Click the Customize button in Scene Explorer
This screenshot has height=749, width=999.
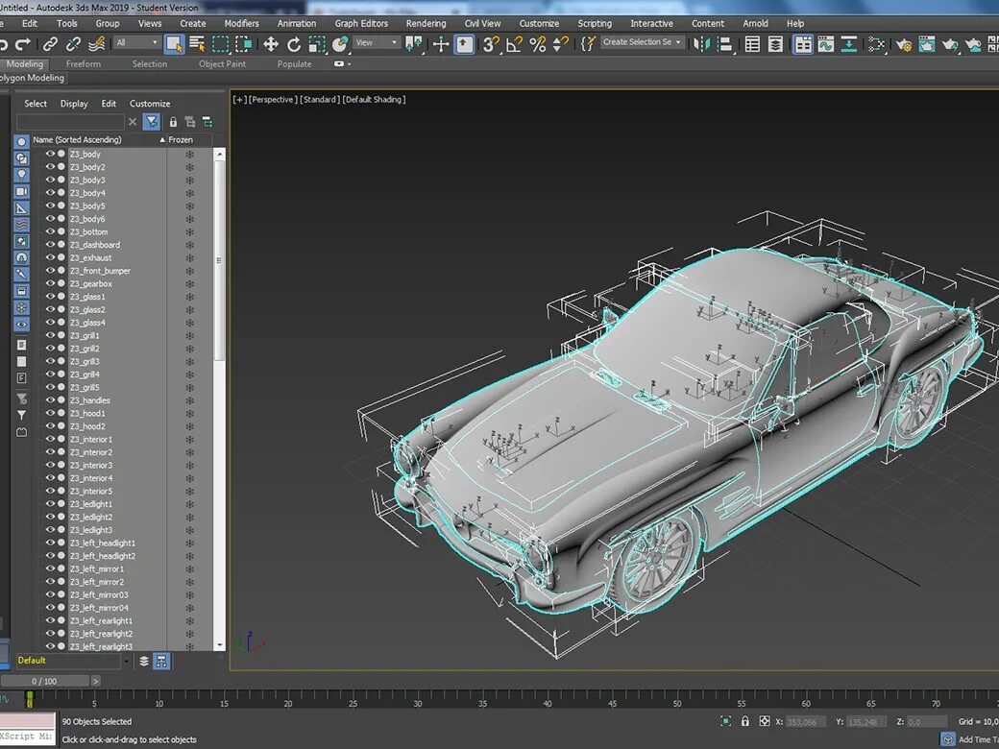tap(150, 104)
